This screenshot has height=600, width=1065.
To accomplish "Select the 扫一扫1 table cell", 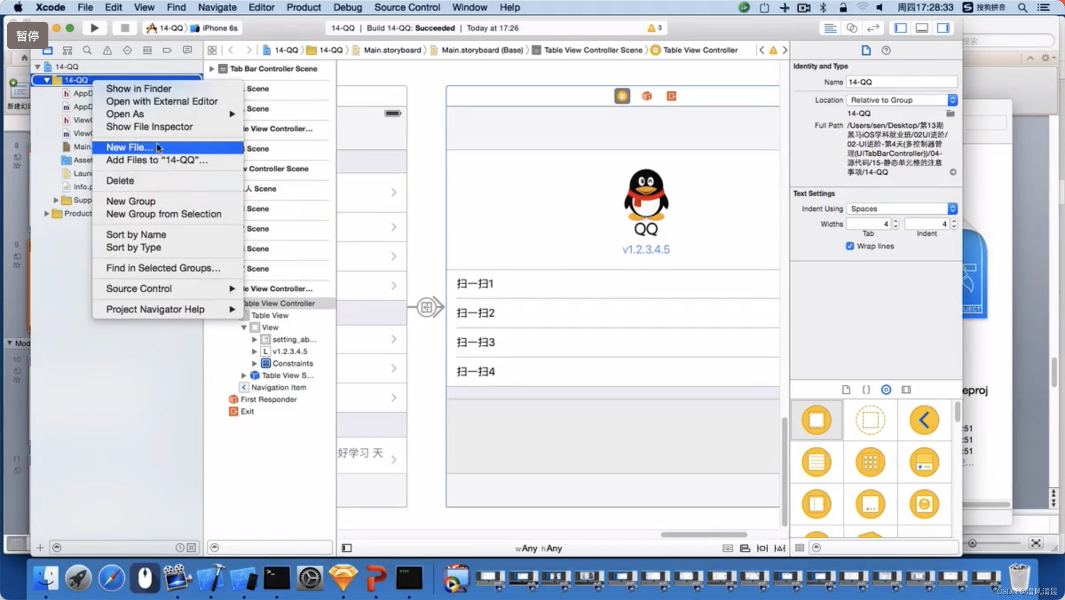I will 612,284.
